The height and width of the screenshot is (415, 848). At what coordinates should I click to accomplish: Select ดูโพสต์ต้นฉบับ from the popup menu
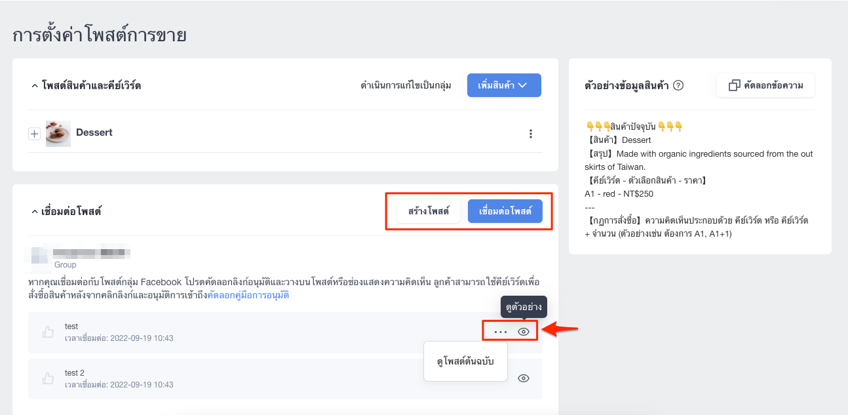point(465,361)
